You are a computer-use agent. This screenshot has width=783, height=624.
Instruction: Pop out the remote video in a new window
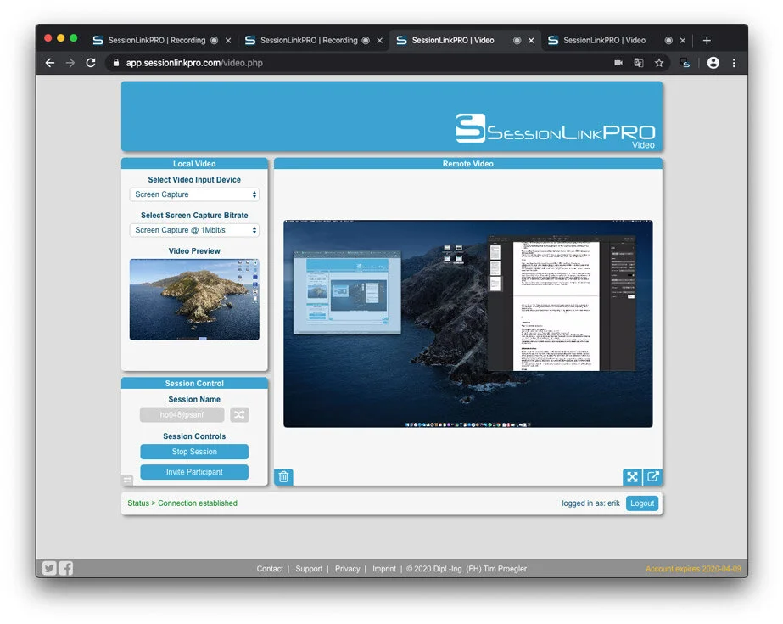(652, 476)
